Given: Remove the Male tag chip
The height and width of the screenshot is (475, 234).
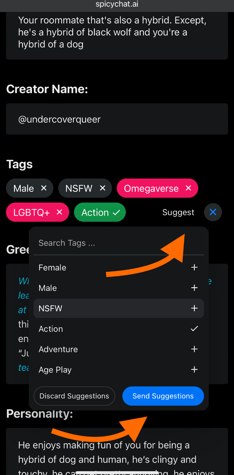Looking at the screenshot, I should point(44,188).
